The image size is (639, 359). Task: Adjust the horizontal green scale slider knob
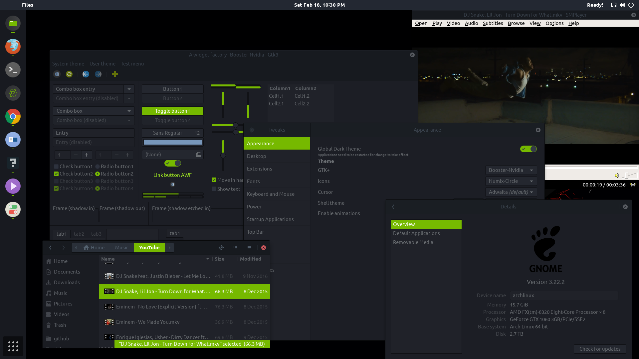[x=235, y=125]
